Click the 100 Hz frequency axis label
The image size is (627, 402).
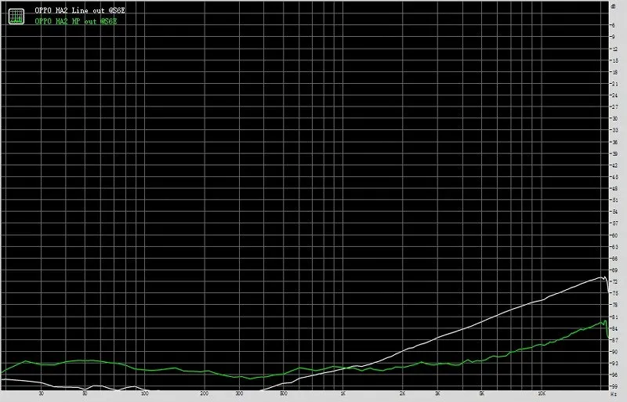tap(145, 393)
